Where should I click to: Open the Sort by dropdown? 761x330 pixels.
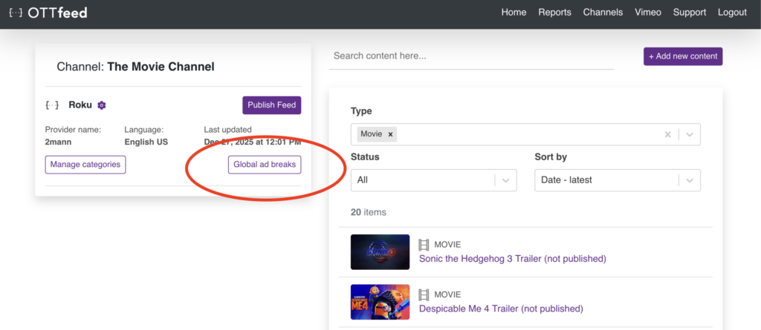pos(617,179)
